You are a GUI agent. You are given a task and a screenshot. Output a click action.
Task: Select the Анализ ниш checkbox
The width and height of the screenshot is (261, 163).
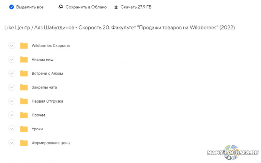pyautogui.click(x=12, y=59)
